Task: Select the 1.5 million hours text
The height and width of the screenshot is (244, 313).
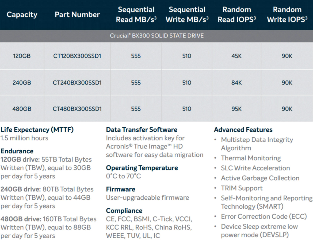Action: coord(24,138)
